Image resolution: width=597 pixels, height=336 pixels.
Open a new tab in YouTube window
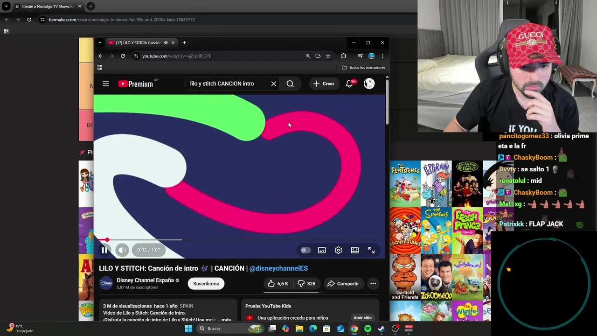click(184, 42)
